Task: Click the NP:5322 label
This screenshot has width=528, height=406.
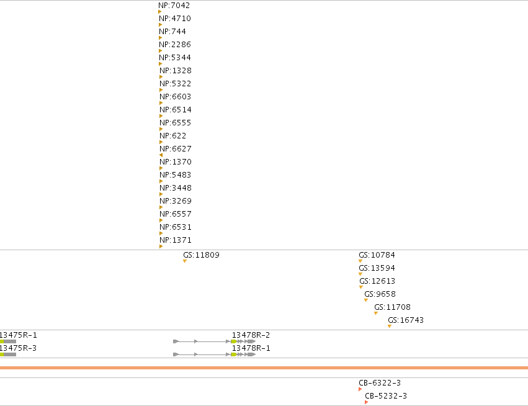Action: (176, 84)
